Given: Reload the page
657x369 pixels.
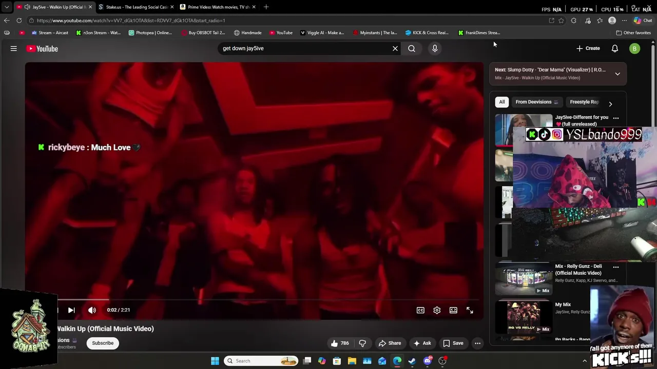Looking at the screenshot, I should pos(19,20).
